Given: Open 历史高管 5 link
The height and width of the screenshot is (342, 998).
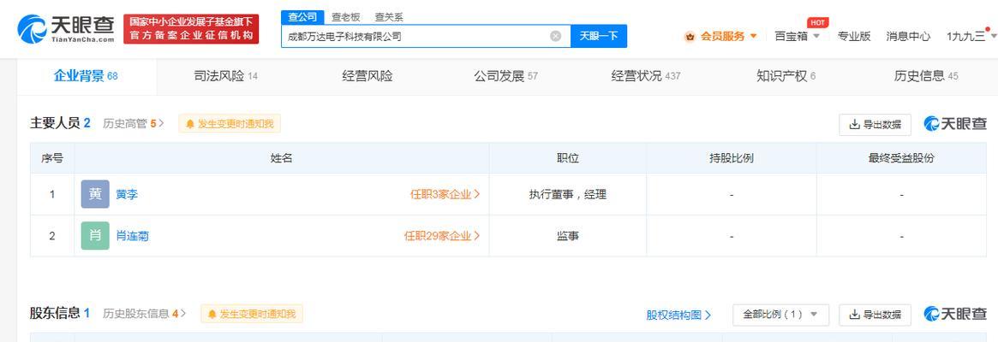Looking at the screenshot, I should tap(133, 123).
